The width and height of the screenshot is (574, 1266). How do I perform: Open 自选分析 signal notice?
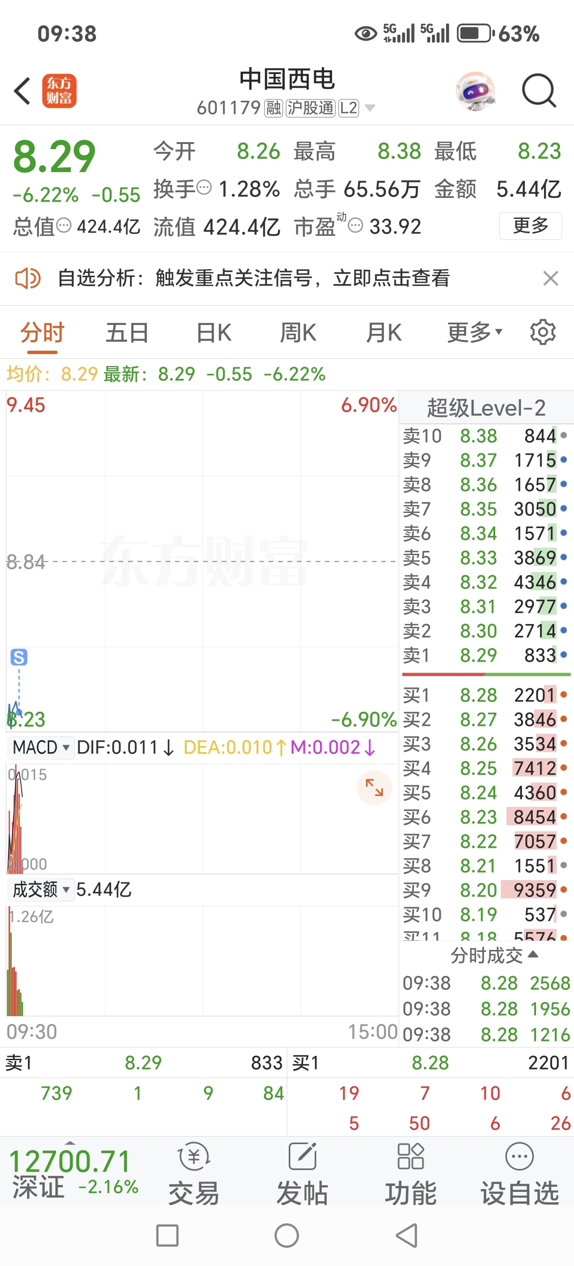click(x=254, y=278)
